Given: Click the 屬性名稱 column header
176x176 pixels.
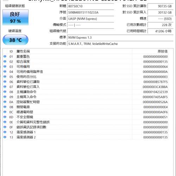Looking at the screenshot, I should [x=23, y=51].
